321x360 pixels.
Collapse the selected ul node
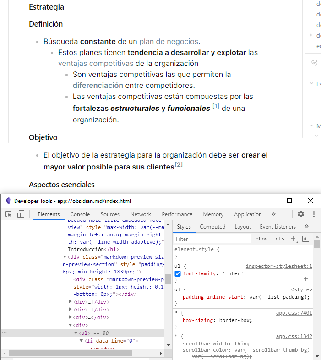76,333
